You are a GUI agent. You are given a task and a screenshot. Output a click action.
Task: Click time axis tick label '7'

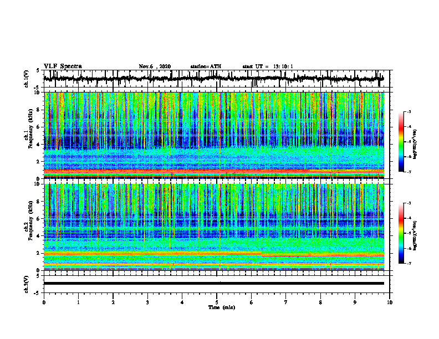[286, 302]
